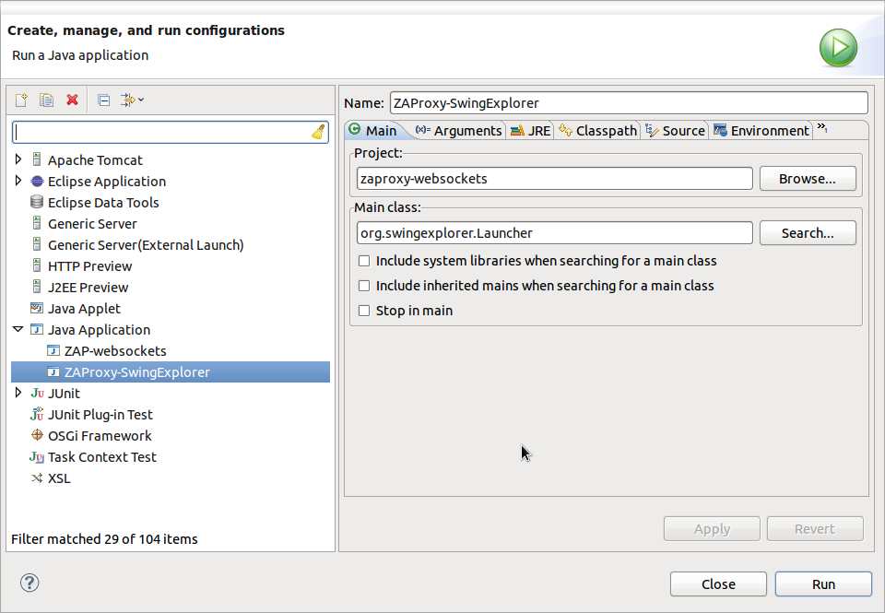Click the JUnit icon in tree

(37, 393)
